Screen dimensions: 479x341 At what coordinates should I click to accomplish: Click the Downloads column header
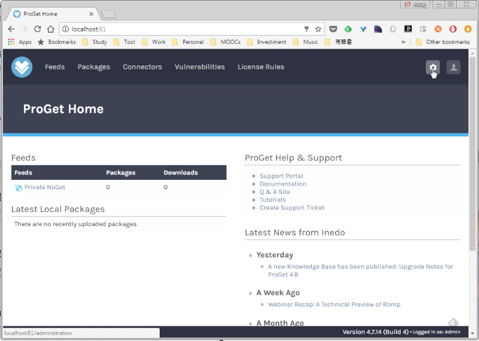[181, 173]
